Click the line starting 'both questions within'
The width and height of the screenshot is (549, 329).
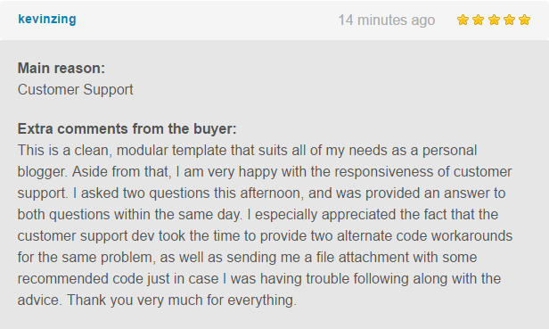pyautogui.click(x=258, y=214)
